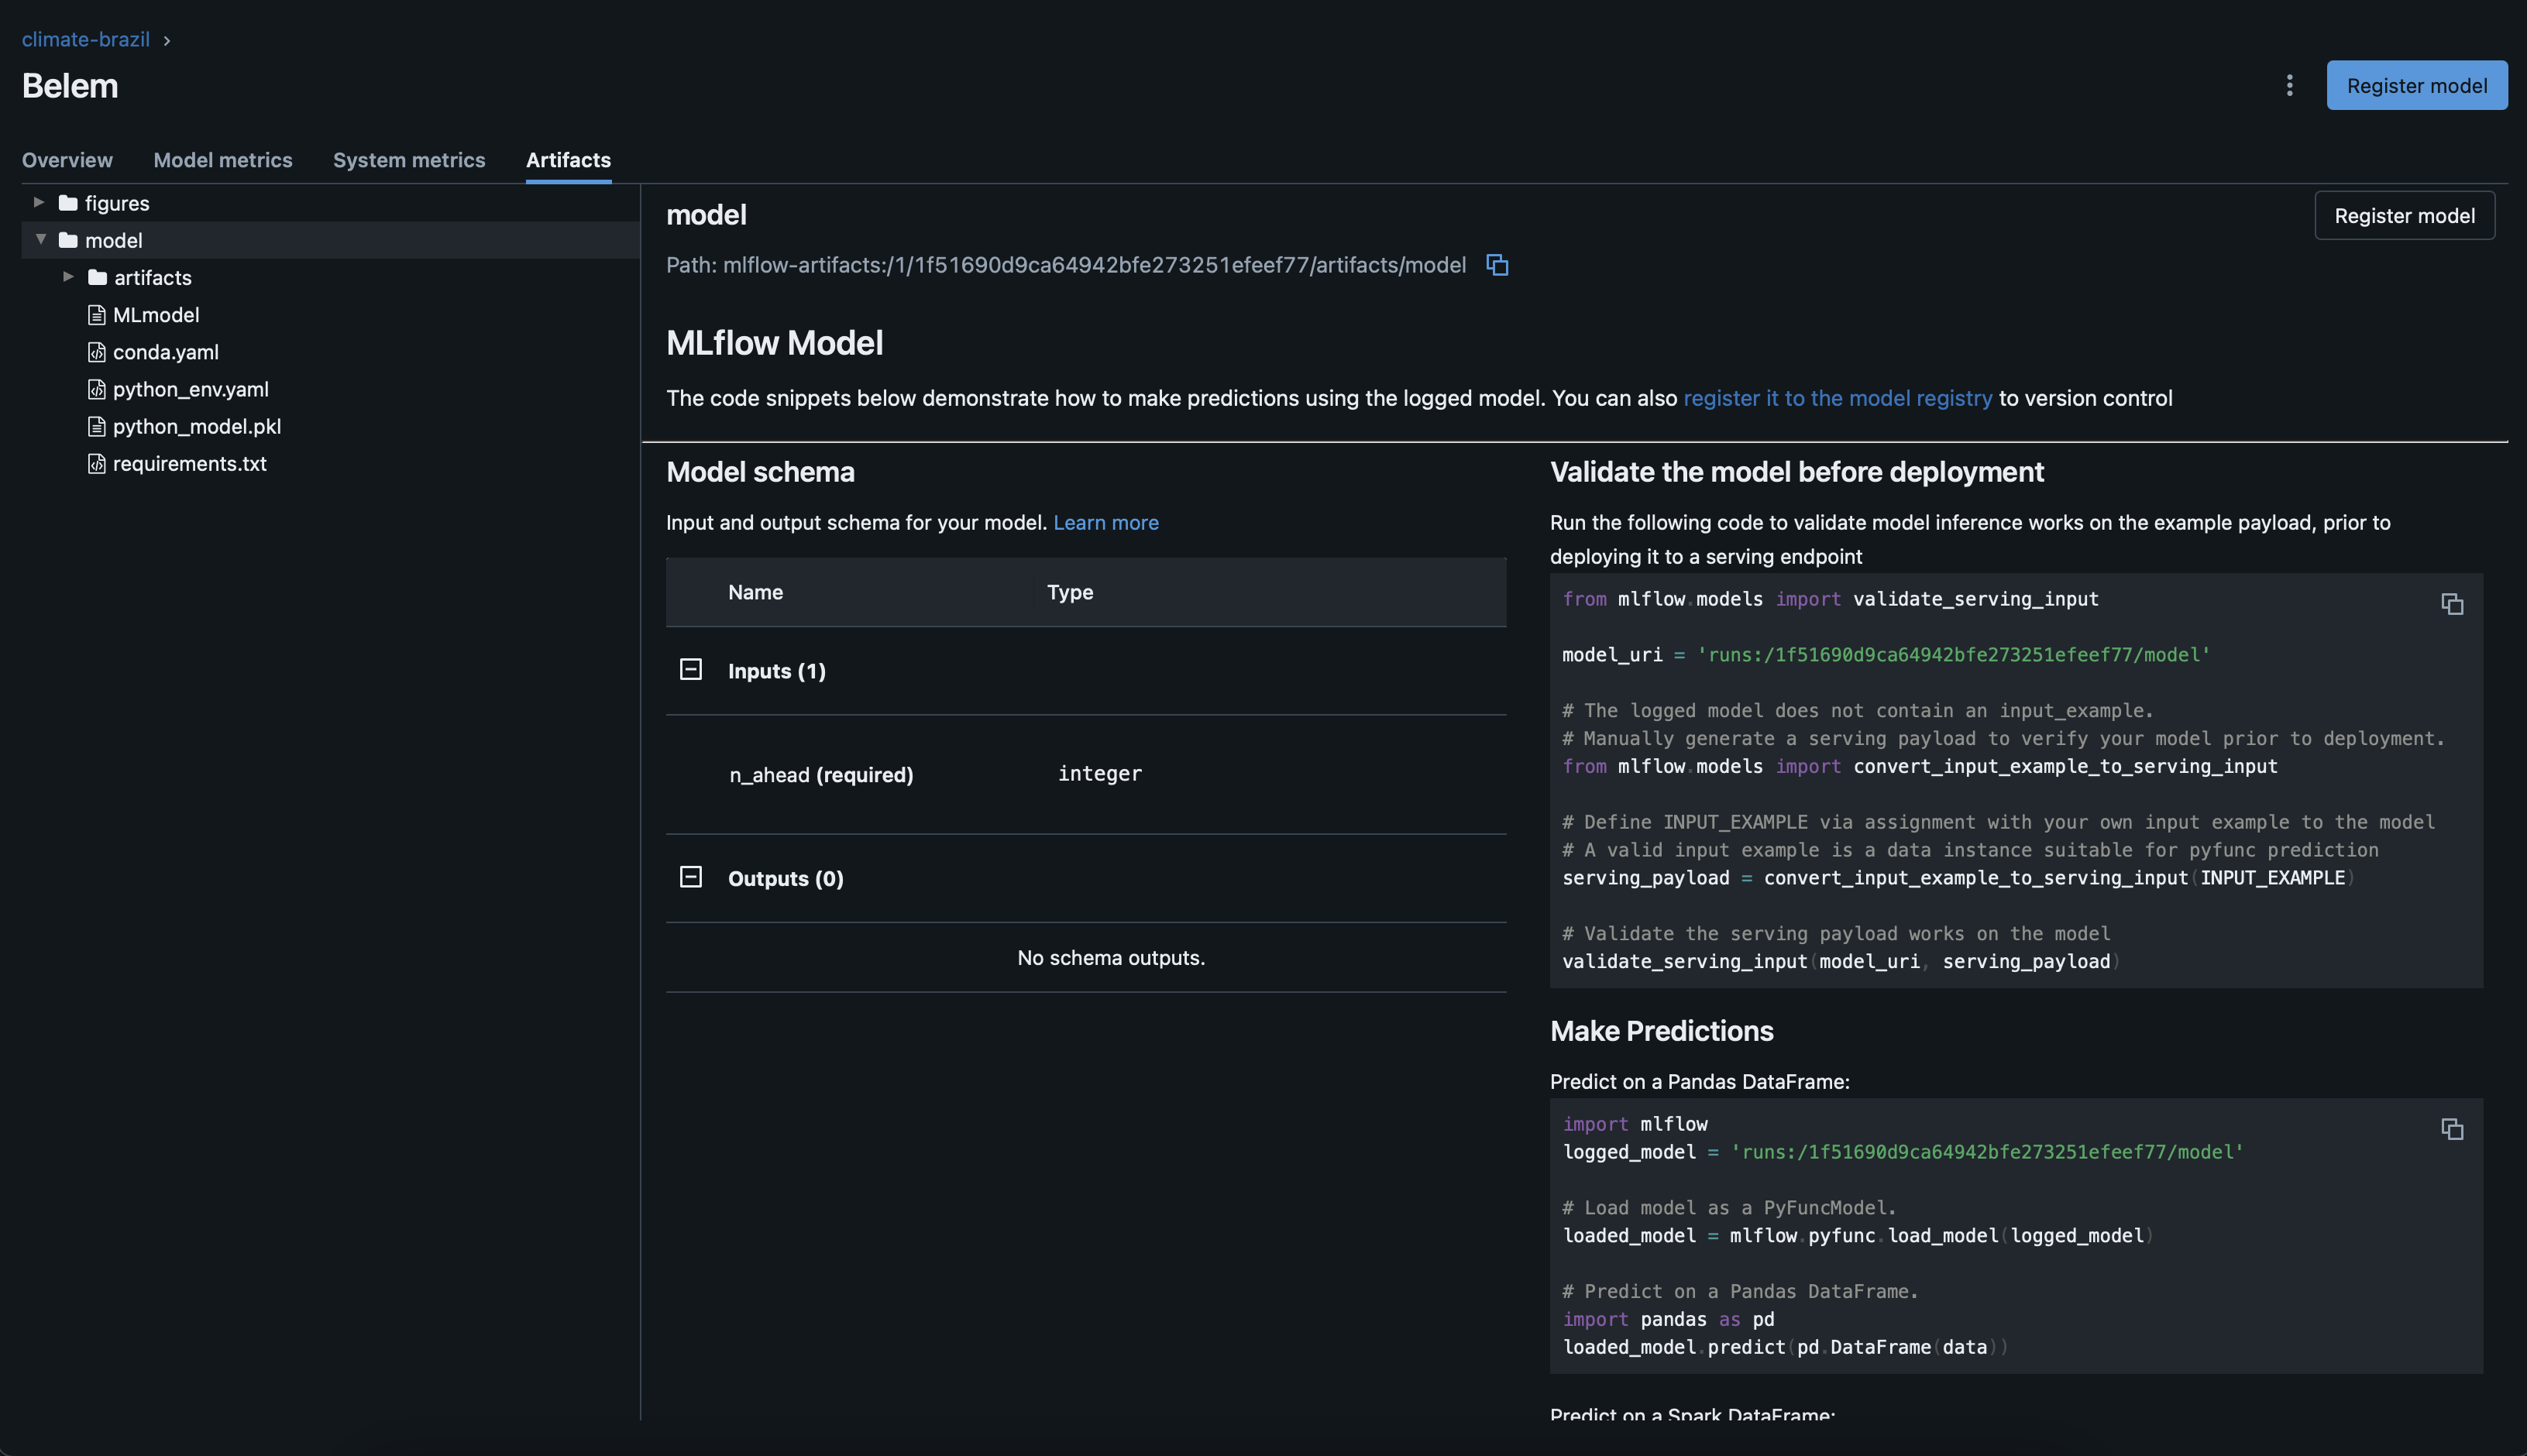Copy the validate model code snippet

tap(2452, 604)
